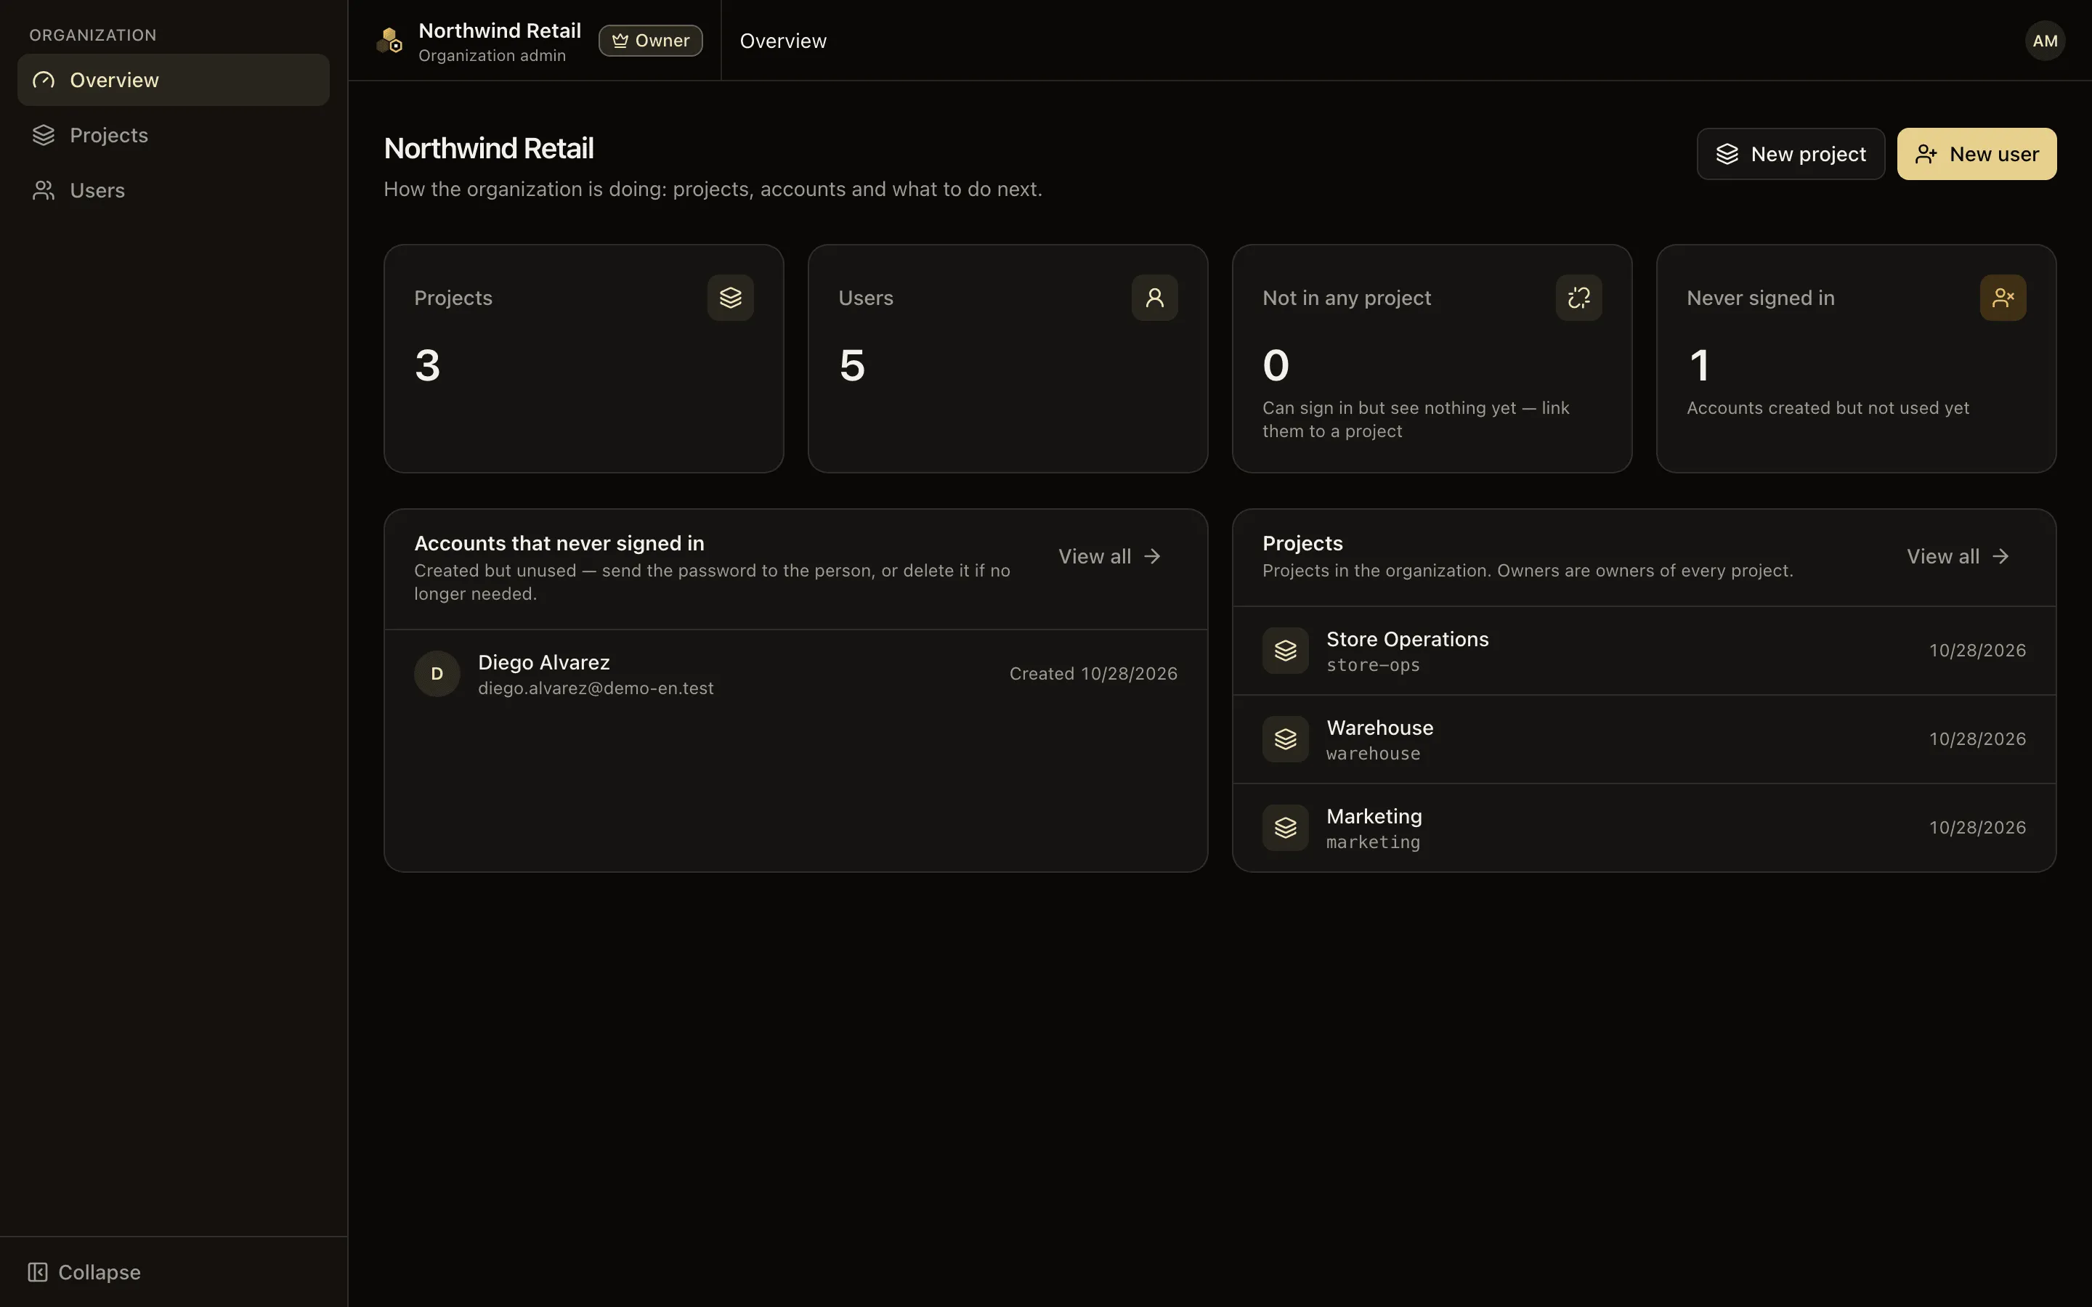The image size is (2092, 1307).
Task: Click the New user button
Action: [1977, 154]
